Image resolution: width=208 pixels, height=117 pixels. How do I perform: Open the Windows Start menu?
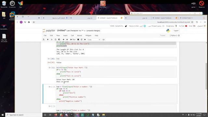pos(3,115)
